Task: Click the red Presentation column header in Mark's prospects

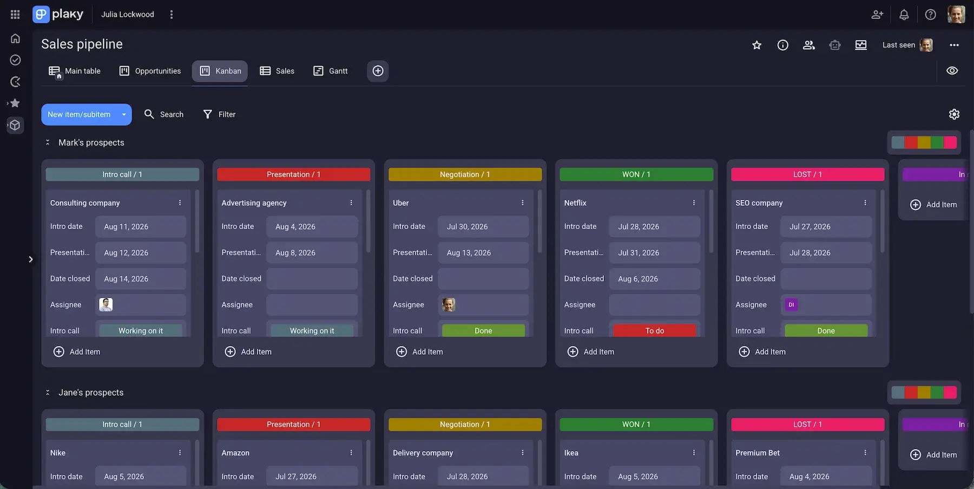Action: [294, 174]
